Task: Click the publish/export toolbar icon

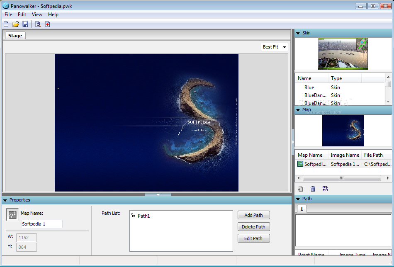Action: pos(48,24)
